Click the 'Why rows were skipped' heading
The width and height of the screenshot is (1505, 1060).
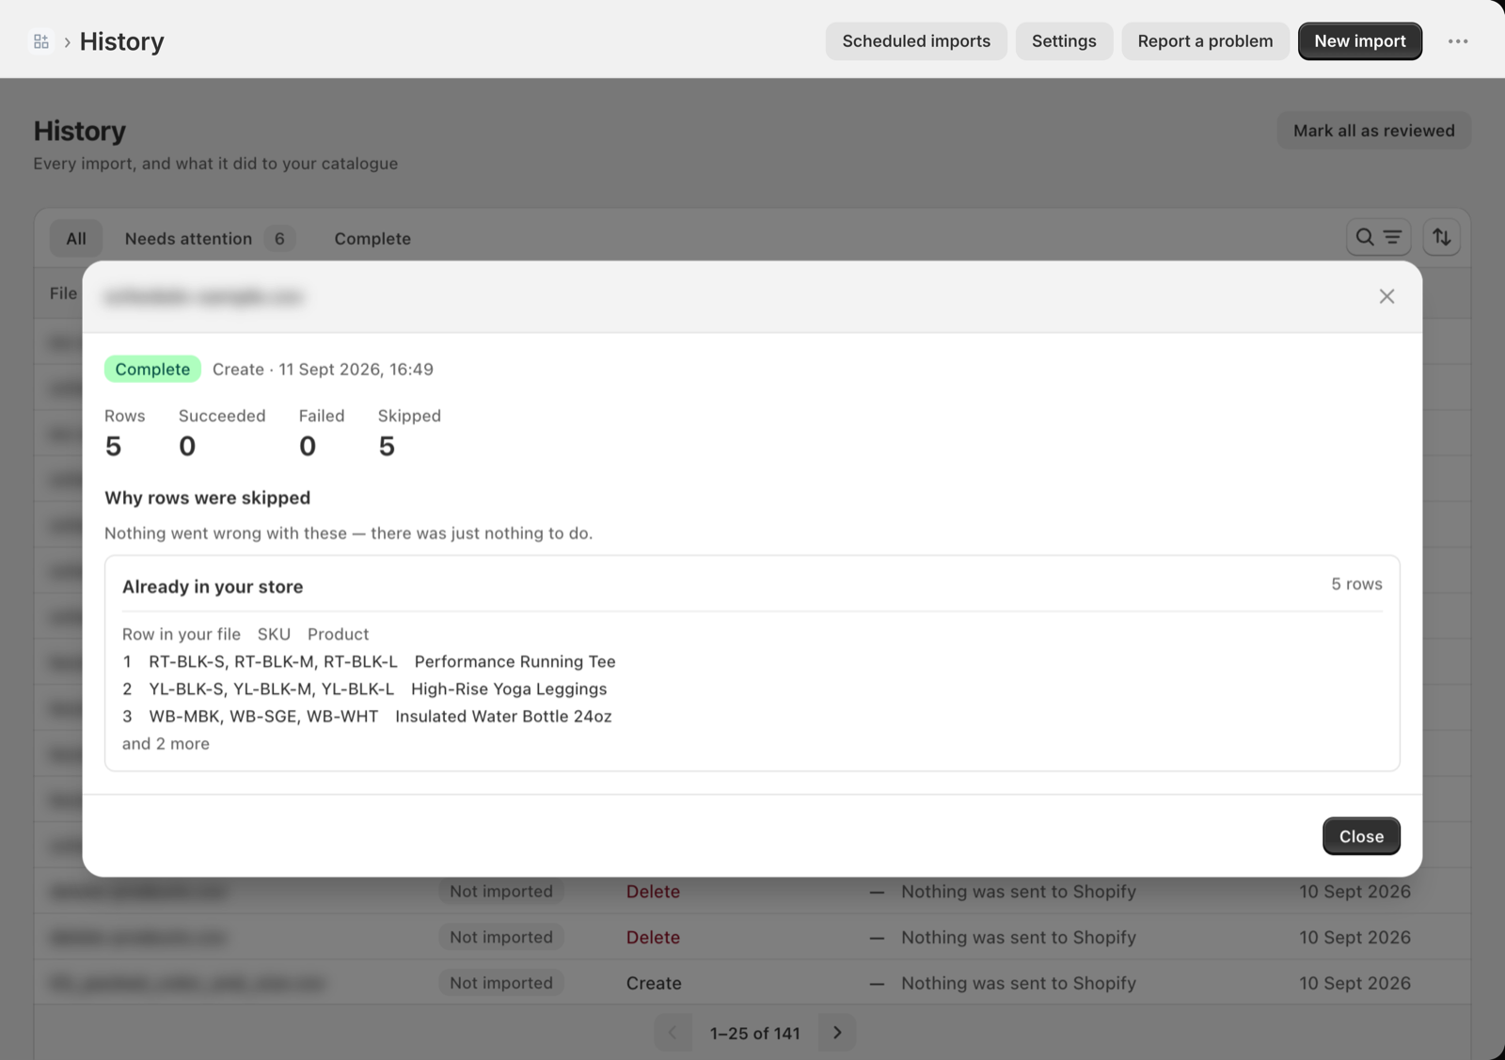click(207, 498)
